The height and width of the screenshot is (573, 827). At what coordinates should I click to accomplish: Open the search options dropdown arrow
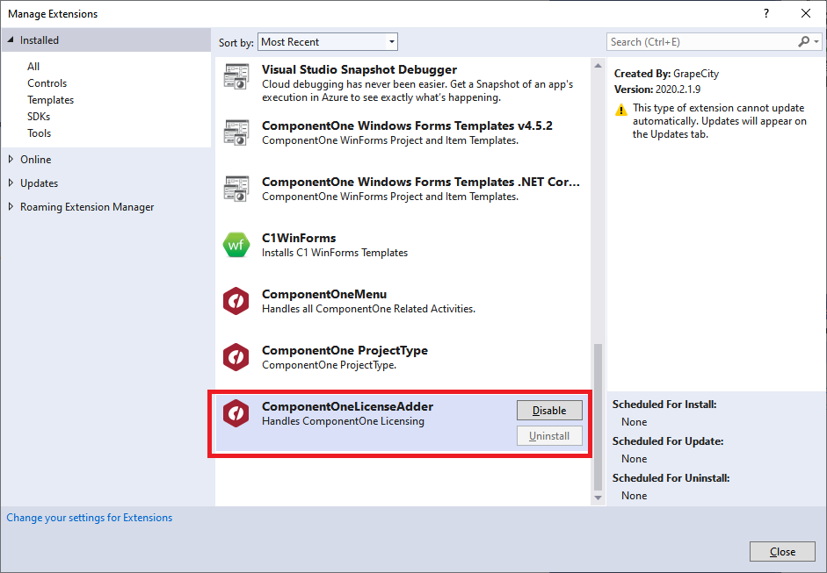816,41
